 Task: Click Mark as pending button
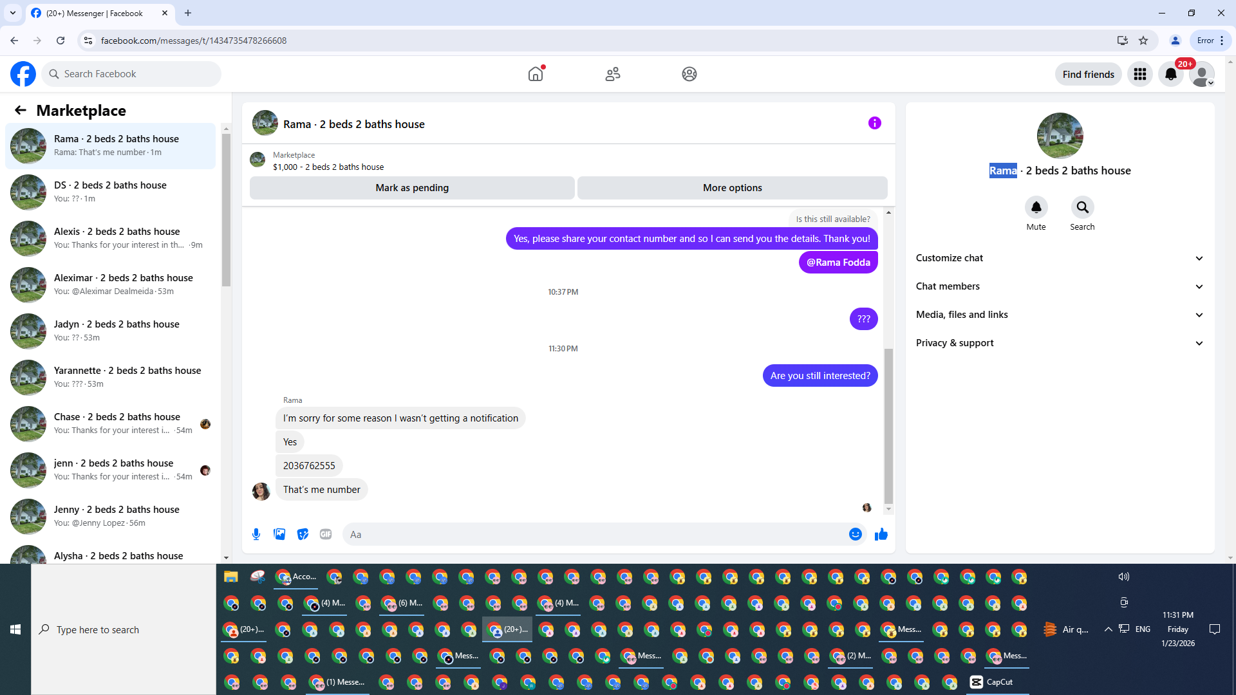click(x=412, y=188)
